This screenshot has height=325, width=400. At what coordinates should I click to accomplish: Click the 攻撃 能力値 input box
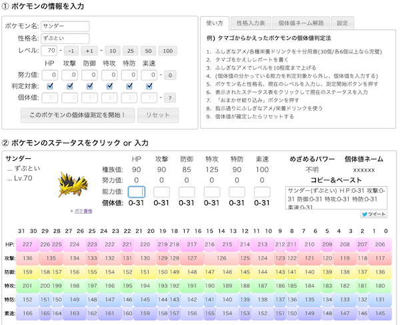[x=161, y=192]
